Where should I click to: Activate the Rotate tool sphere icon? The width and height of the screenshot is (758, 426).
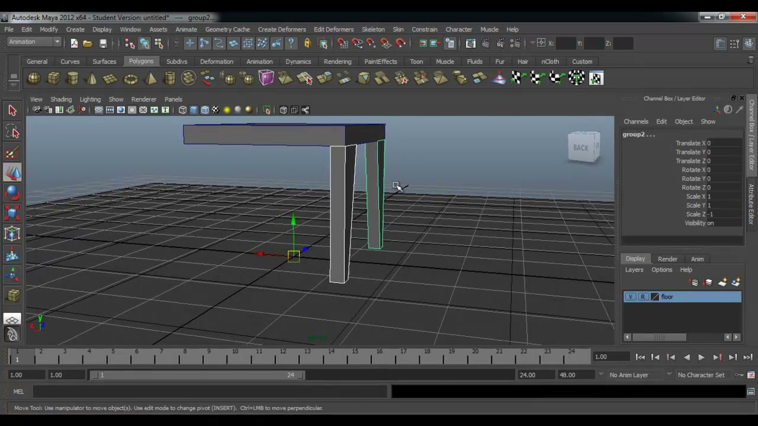click(12, 193)
